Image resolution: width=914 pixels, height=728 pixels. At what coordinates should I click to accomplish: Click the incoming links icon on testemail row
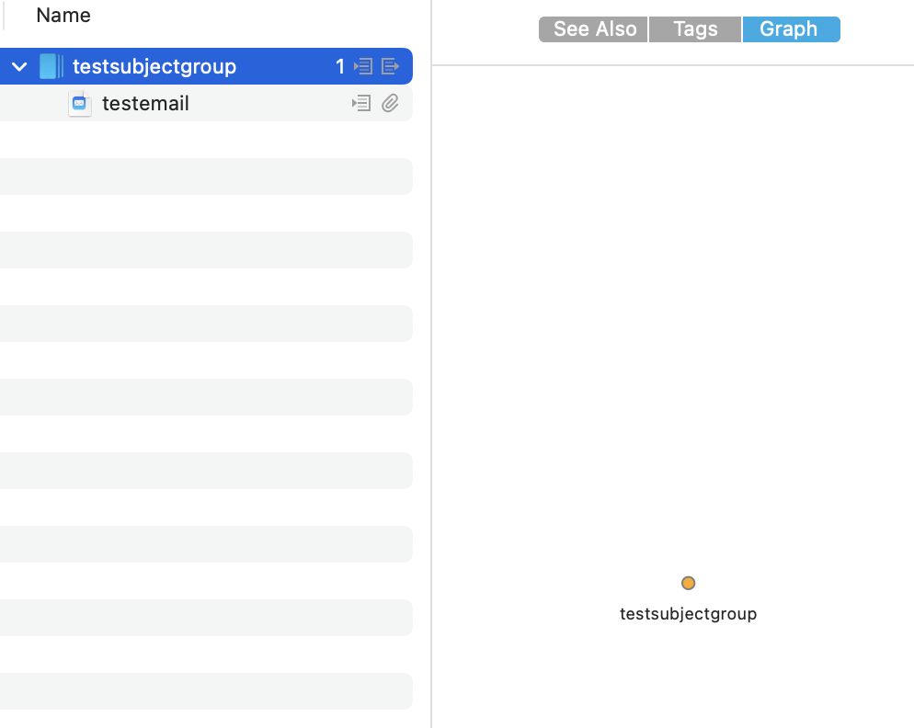pyautogui.click(x=361, y=104)
